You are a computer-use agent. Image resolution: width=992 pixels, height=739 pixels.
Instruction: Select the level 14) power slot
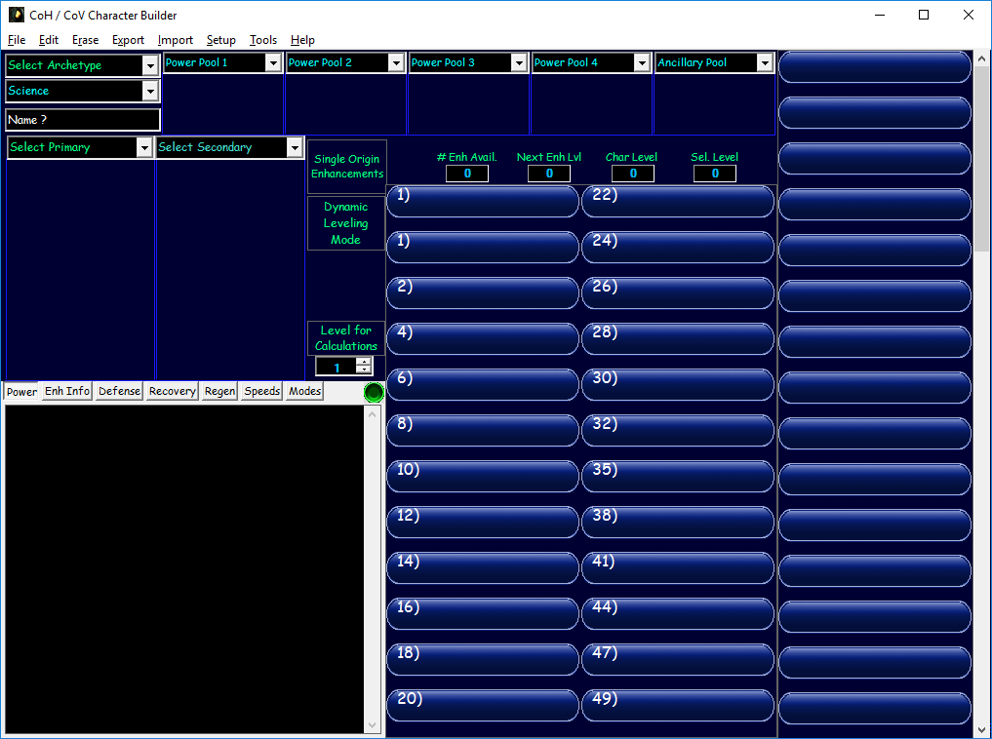pyautogui.click(x=483, y=568)
